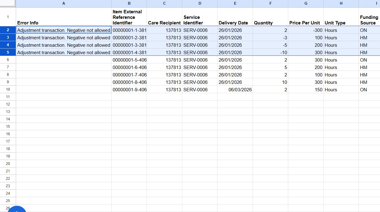Click the 'Care Recipient' header cell

(x=164, y=17)
